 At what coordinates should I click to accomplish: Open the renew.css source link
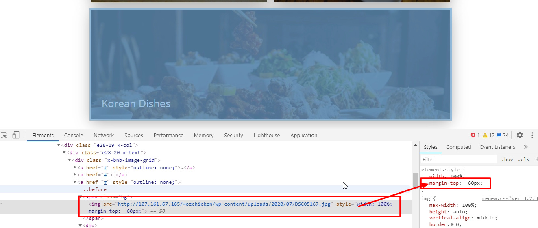tap(510, 198)
